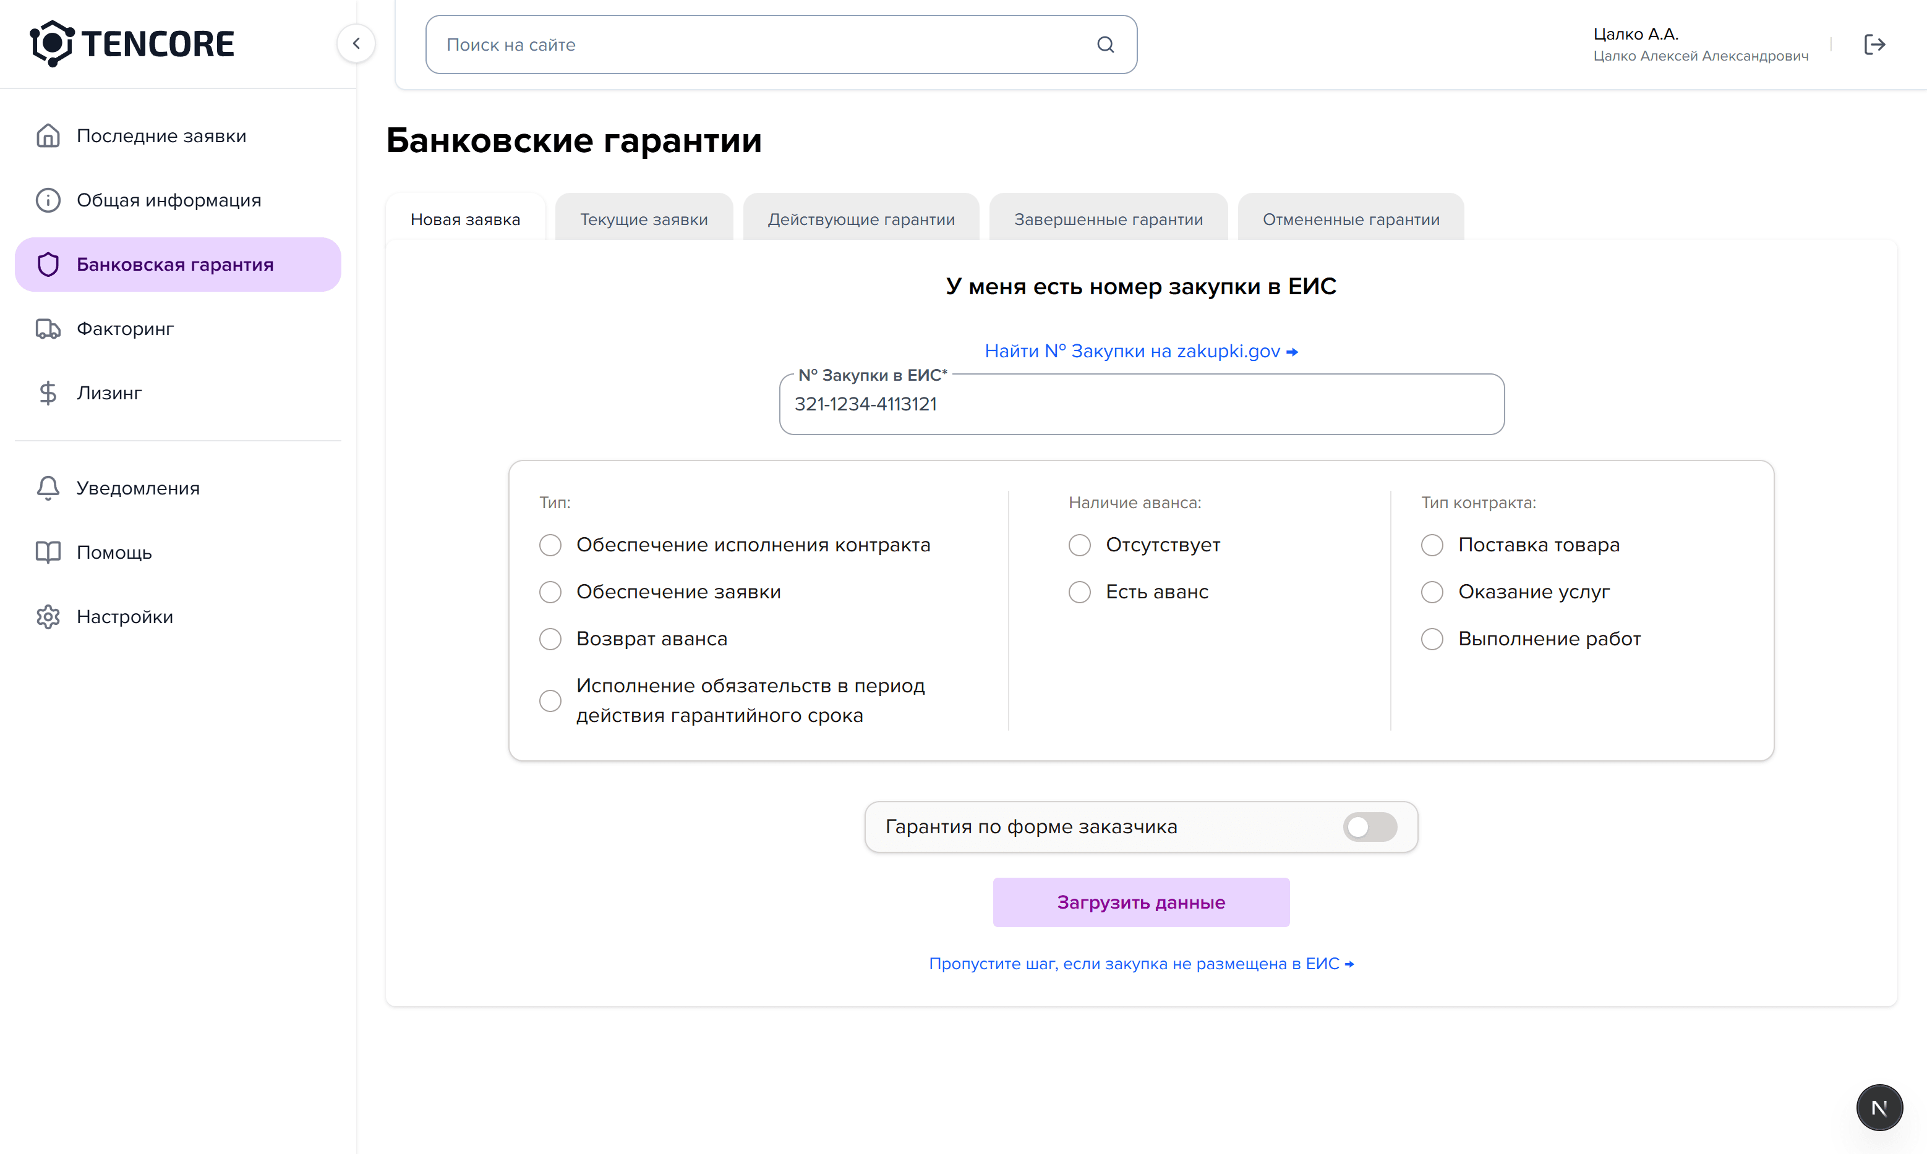Screen dimensions: 1927x1154
Task: Click the search magnifier icon
Action: tap(1106, 45)
